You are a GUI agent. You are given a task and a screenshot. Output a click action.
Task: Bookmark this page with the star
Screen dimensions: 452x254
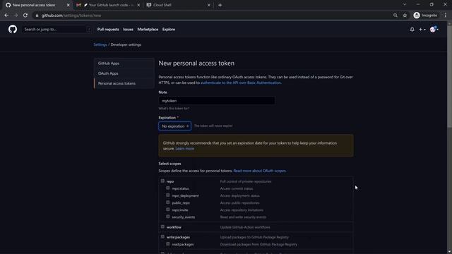[405, 16]
